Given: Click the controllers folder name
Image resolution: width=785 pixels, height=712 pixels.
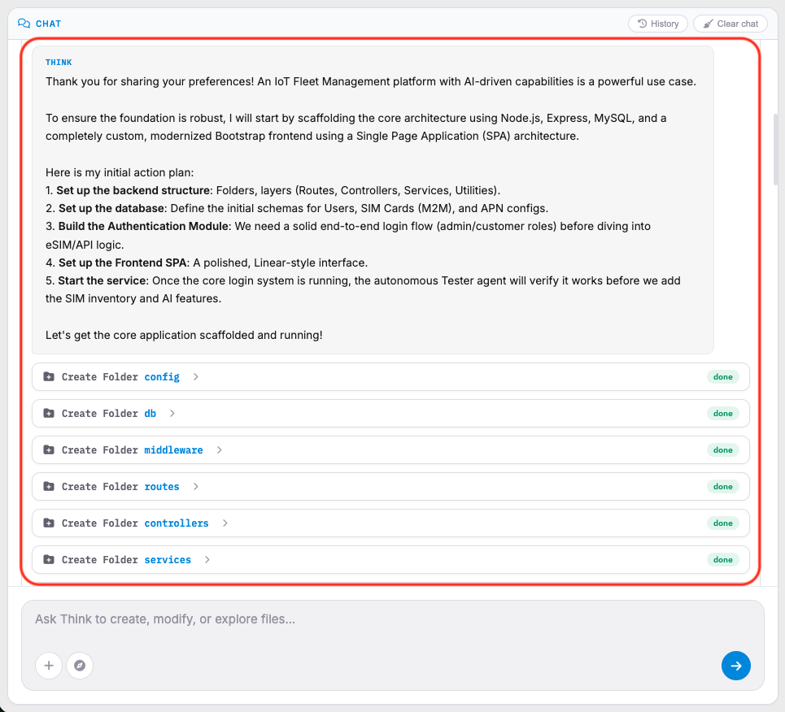Looking at the screenshot, I should point(177,523).
